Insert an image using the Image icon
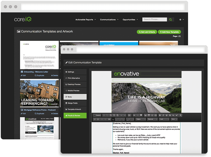This screenshot has width=211, height=157. click(x=145, y=115)
